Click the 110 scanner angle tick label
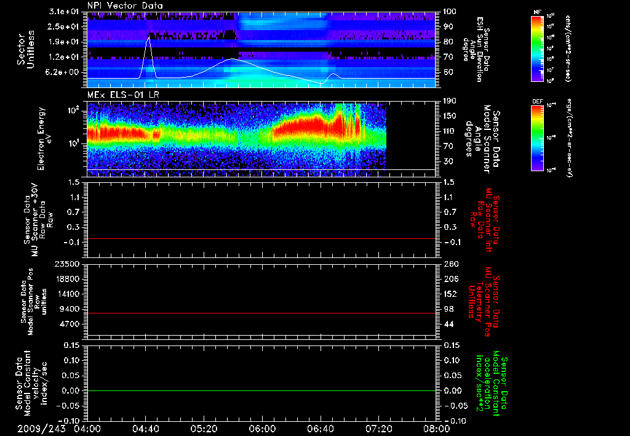Screen dimensions: 630x436 tap(450, 131)
